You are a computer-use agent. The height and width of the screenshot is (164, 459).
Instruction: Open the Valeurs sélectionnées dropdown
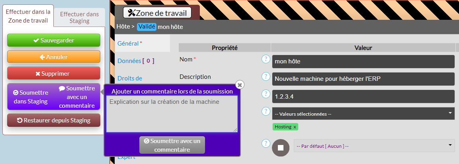pyautogui.click(x=363, y=114)
